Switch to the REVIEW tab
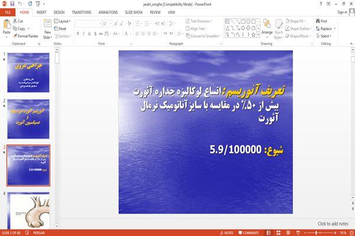 (155, 12)
